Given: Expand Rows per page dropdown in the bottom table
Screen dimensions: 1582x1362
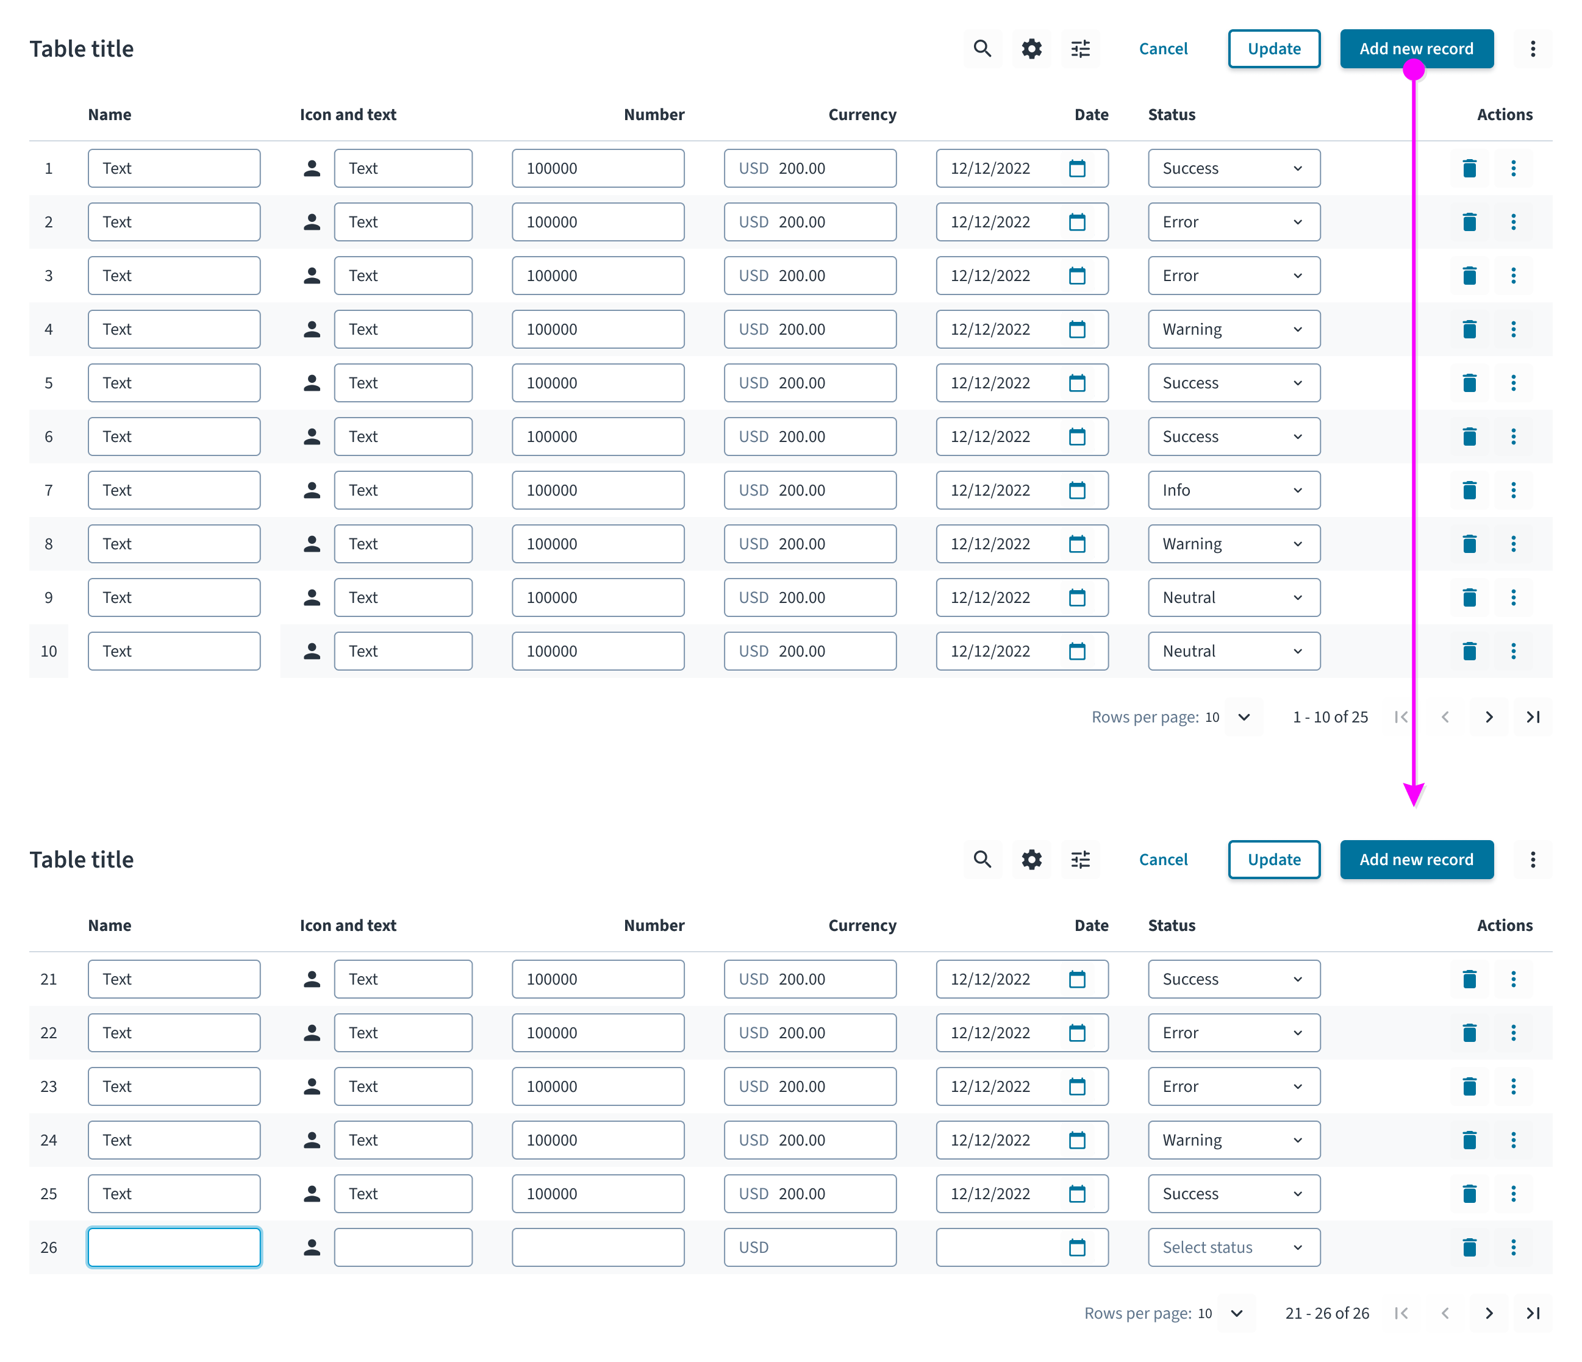Looking at the screenshot, I should click(1237, 1313).
